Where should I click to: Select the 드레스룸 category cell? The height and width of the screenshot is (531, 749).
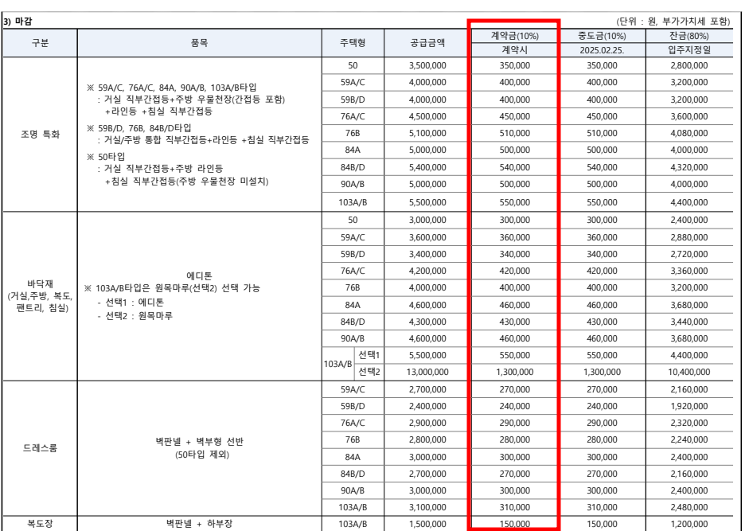(41, 446)
